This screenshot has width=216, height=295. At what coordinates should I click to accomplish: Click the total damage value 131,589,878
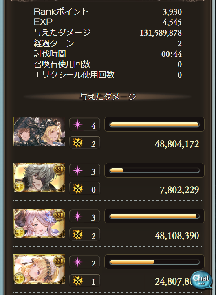tap(161, 33)
